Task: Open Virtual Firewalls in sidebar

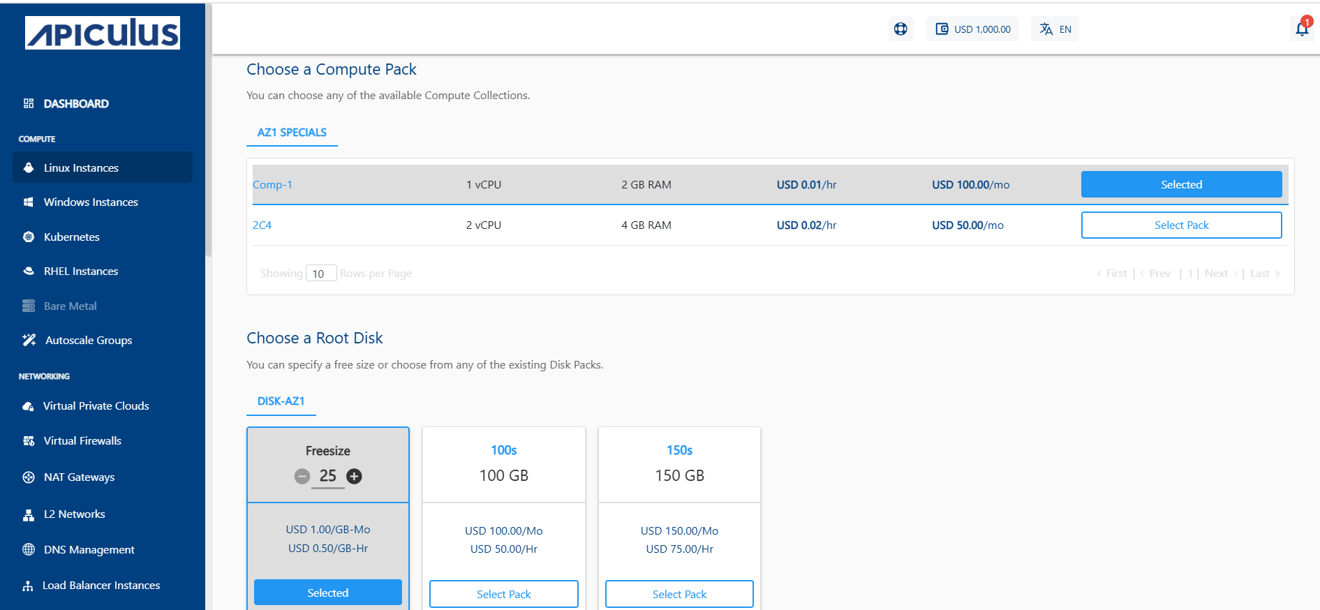Action: tap(82, 440)
